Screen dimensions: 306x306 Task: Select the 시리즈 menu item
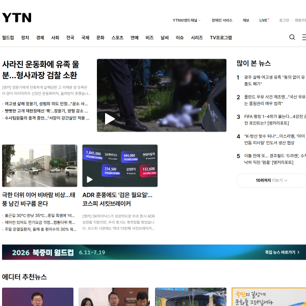click(x=197, y=38)
